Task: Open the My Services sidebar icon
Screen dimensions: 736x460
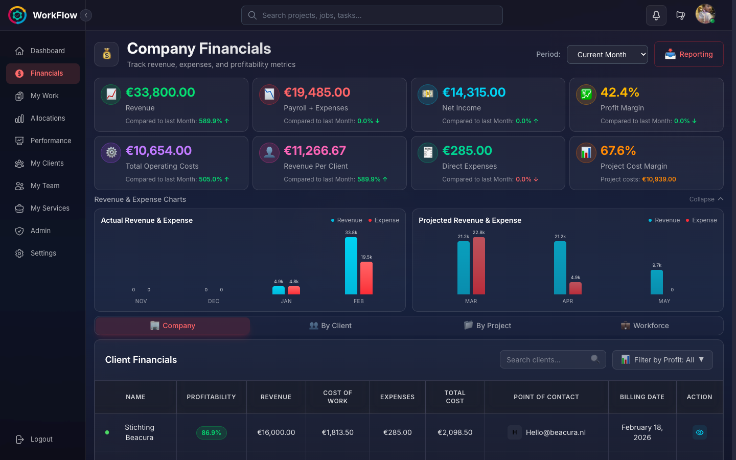Action: [18, 208]
